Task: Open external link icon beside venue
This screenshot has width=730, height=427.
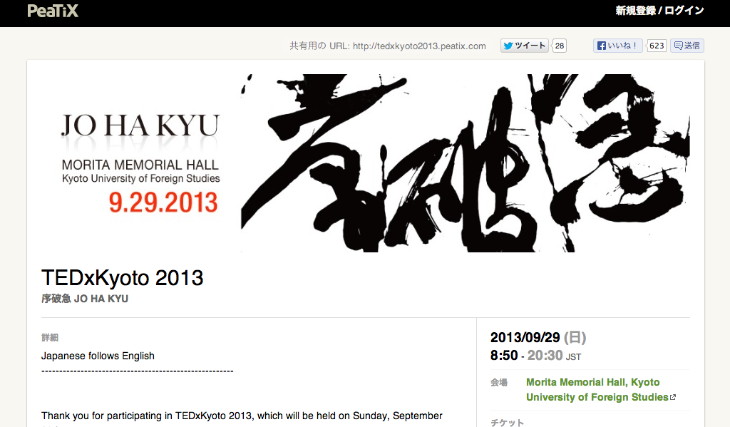Action: coord(673,397)
